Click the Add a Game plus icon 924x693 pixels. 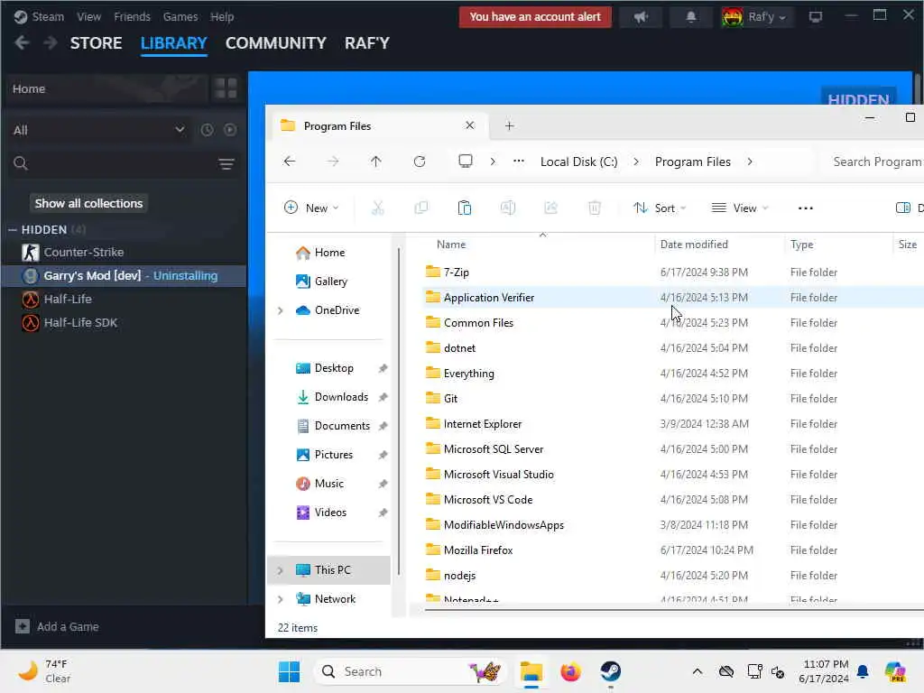23,626
